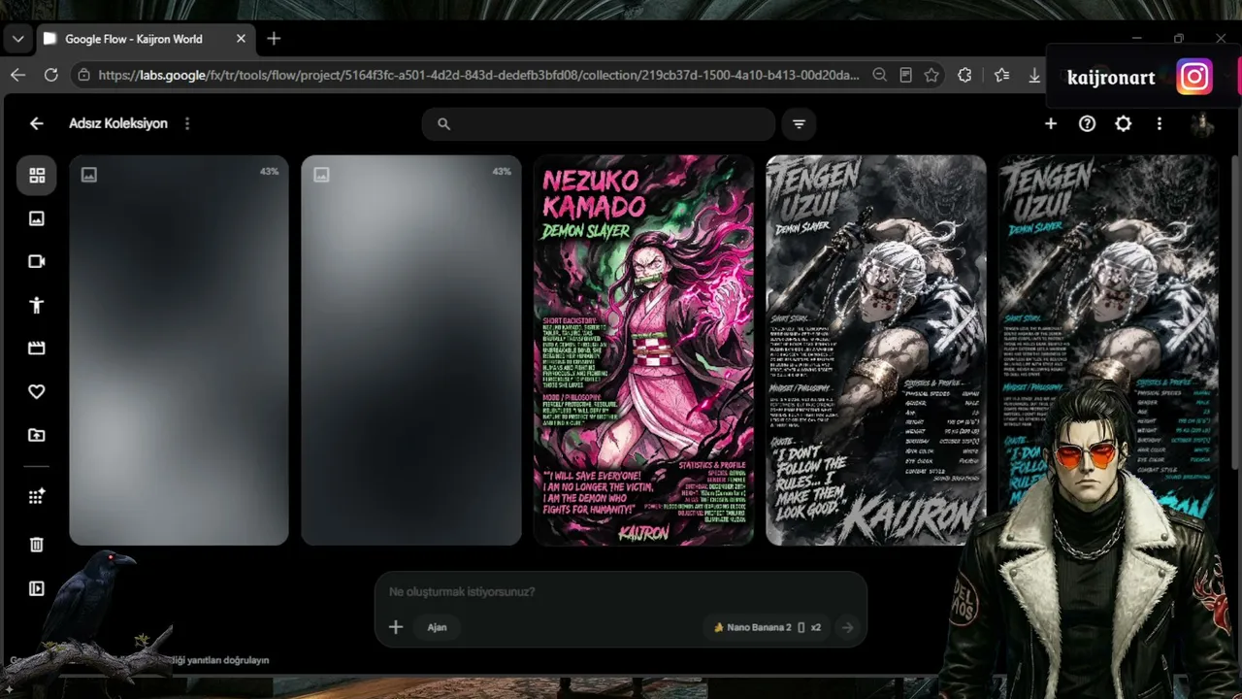Screen dimensions: 1242x699
Task: Submit the prompt with the arrow button
Action: pyautogui.click(x=847, y=627)
